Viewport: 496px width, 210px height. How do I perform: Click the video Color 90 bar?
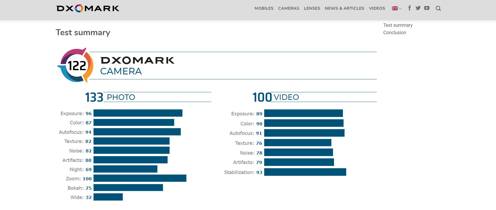pyautogui.click(x=304, y=123)
